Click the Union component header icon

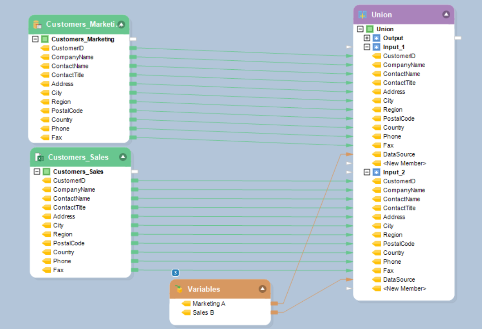[x=363, y=15]
